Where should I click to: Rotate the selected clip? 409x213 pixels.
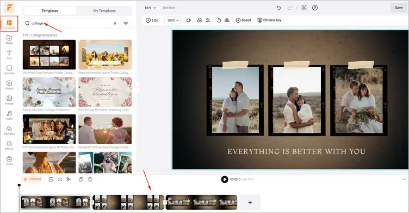[x=219, y=20]
